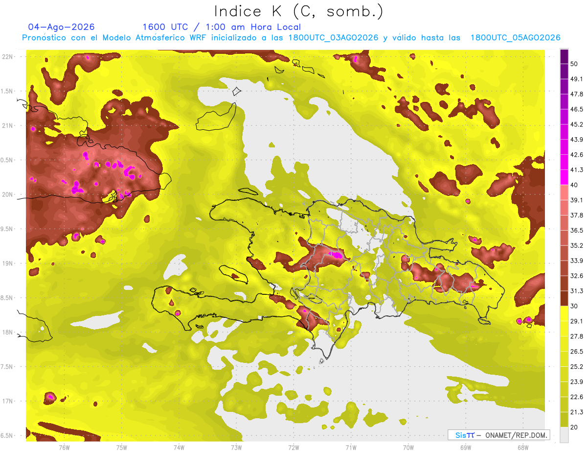Click the latitude label "9.5N"

tap(7, 229)
